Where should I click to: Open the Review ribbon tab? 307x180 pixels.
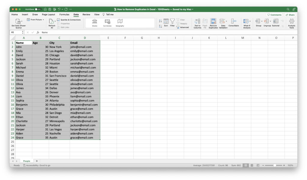(86, 14)
